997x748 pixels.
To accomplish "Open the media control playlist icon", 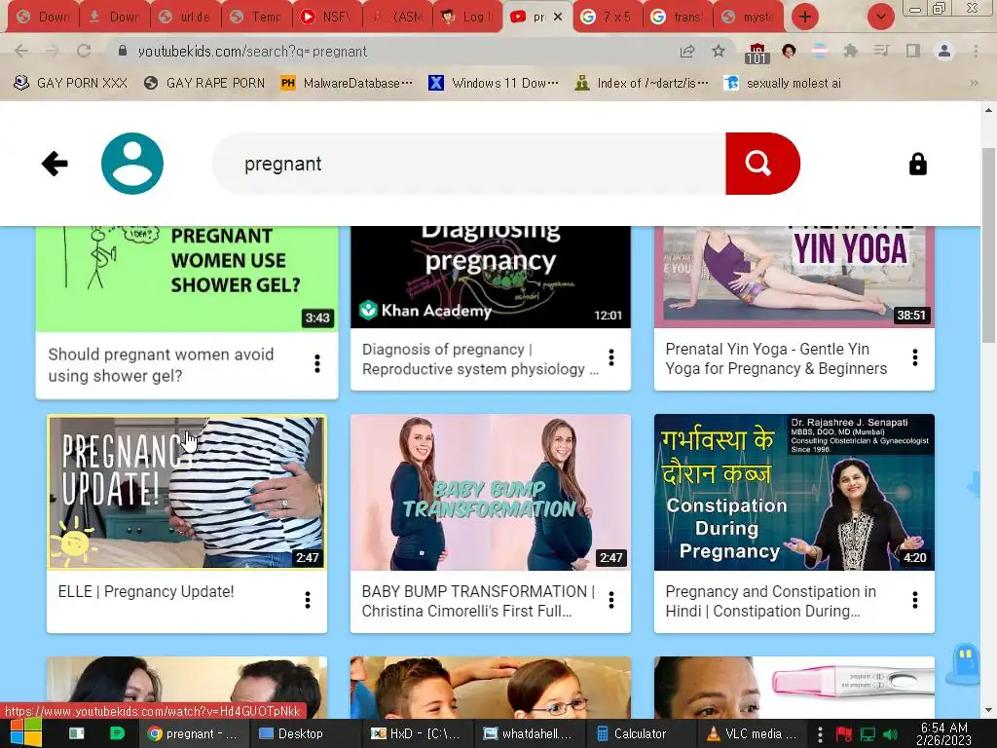I will tap(881, 51).
